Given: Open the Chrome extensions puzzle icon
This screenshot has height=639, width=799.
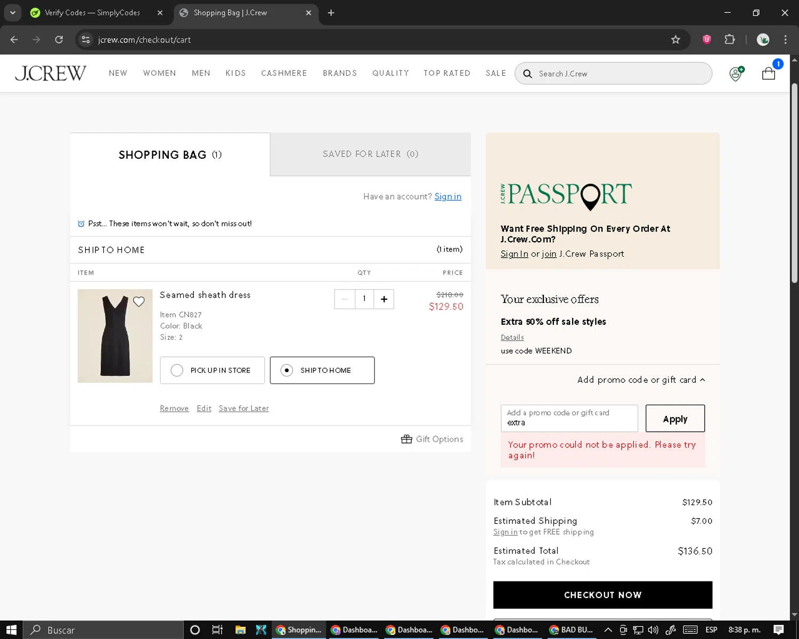Looking at the screenshot, I should click(730, 39).
